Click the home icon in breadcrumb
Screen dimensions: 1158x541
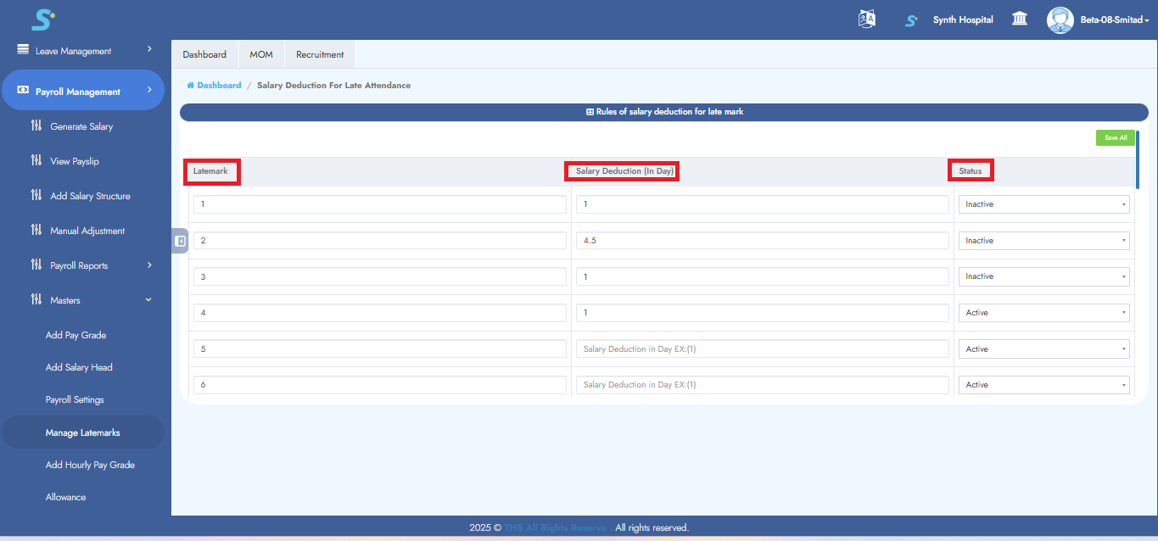pos(190,86)
